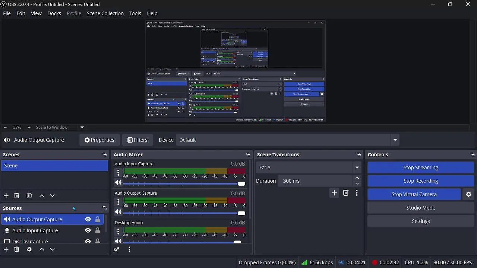This screenshot has width=477, height=268.
Task: Open source Properties button
Action: tap(99, 140)
